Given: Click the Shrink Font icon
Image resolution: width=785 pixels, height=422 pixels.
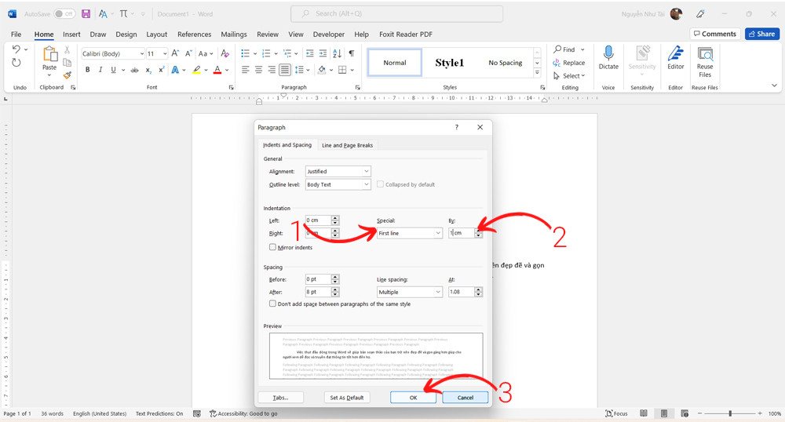Looking at the screenshot, I should click(188, 53).
